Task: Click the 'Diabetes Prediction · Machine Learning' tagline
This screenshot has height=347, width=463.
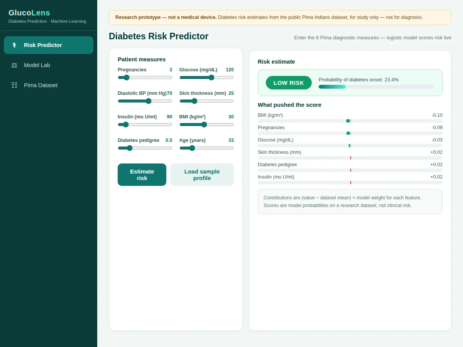Action: [x=47, y=21]
